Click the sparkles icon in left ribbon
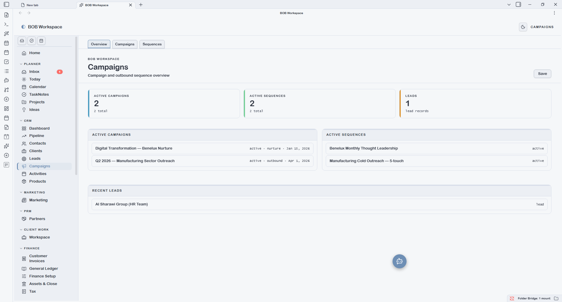This screenshot has height=302, width=562. point(6,146)
